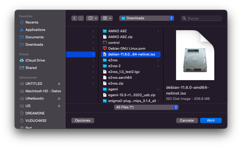Open the All Files format dropdown

click(146, 107)
